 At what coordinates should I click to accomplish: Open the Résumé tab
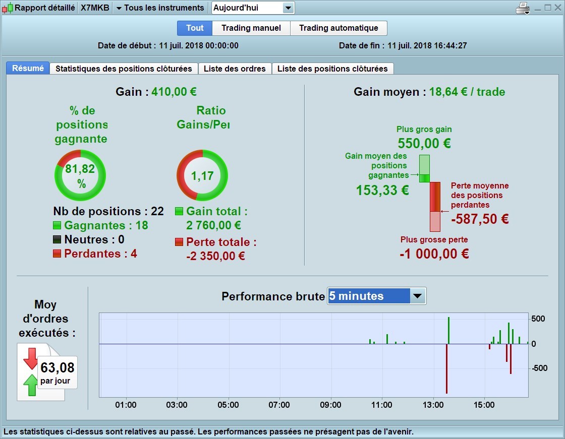click(x=28, y=68)
